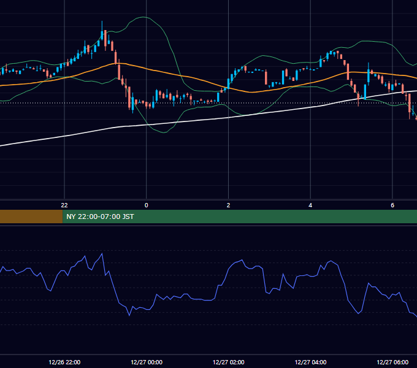Click the 6 hour label on the time axis
The height and width of the screenshot is (368, 417).
[x=392, y=205]
